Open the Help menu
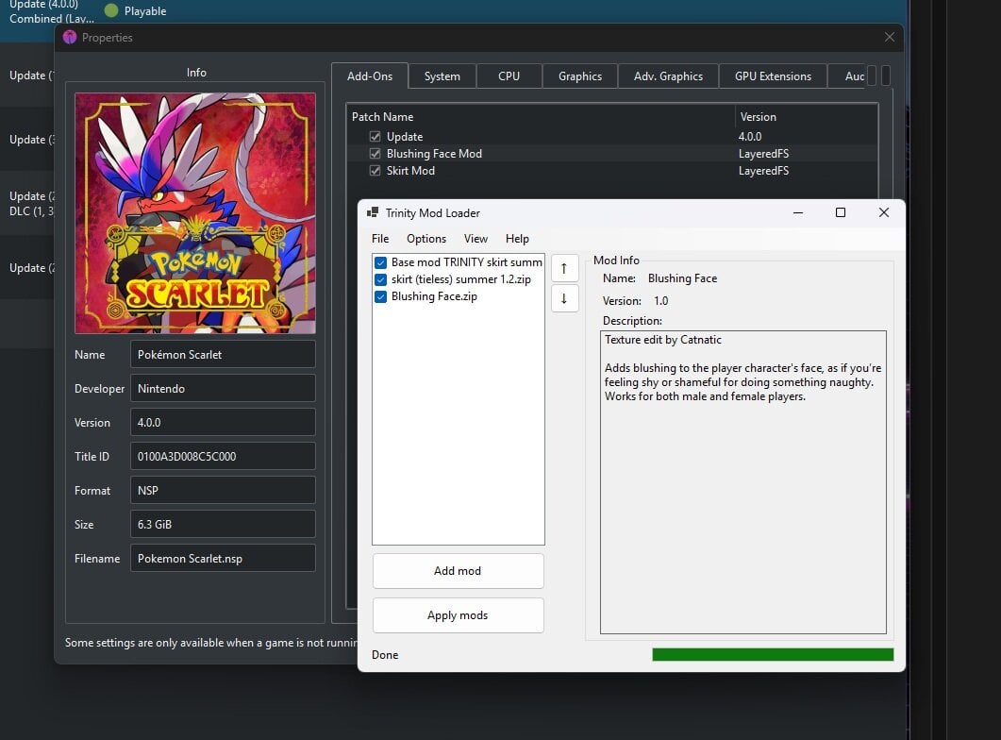The width and height of the screenshot is (1001, 740). (x=517, y=238)
